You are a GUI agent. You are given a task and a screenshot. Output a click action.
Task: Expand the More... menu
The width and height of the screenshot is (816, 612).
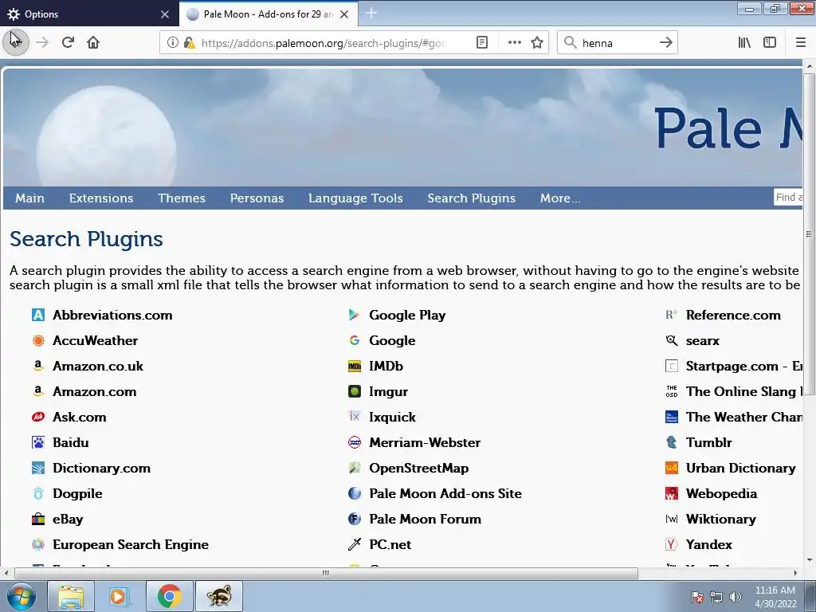pyautogui.click(x=560, y=198)
